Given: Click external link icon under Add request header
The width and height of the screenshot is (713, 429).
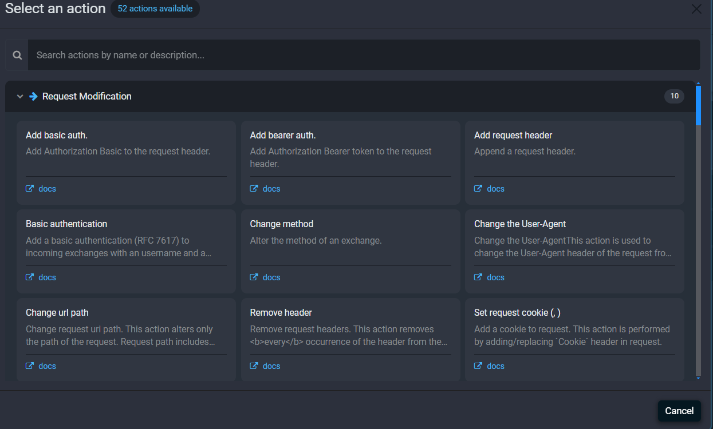Looking at the screenshot, I should tap(478, 188).
